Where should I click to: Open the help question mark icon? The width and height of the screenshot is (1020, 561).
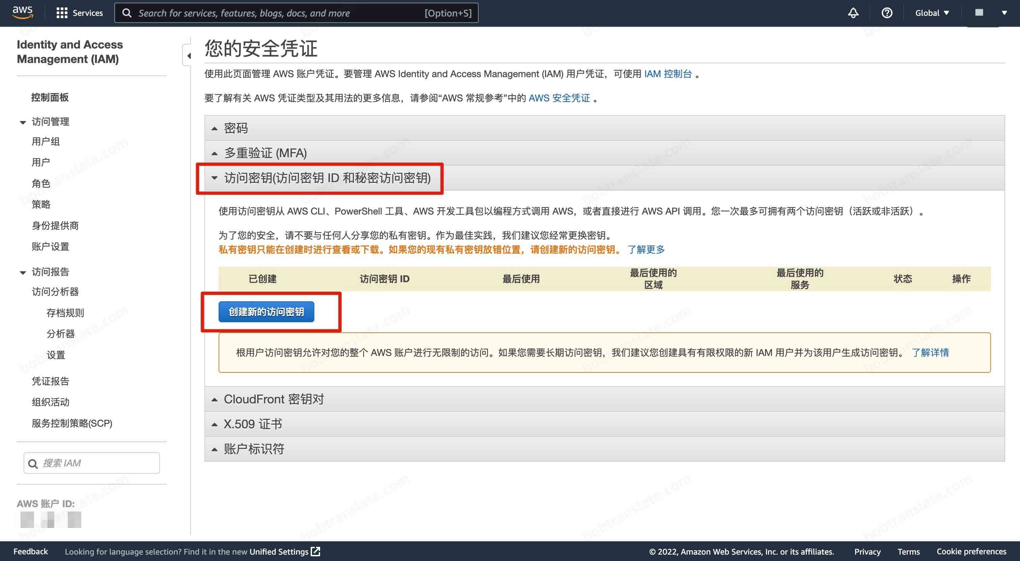887,13
